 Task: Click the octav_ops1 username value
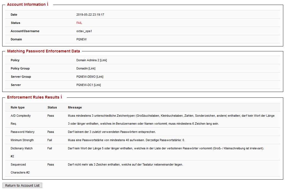point(84,31)
